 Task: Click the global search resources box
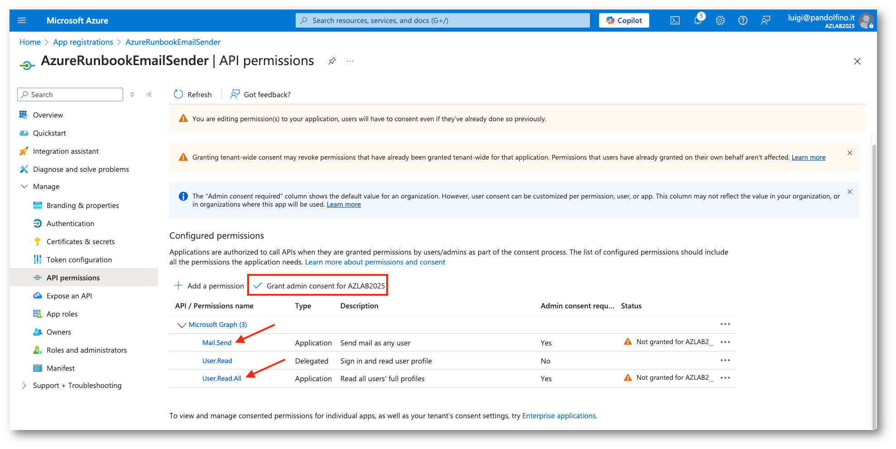442,20
